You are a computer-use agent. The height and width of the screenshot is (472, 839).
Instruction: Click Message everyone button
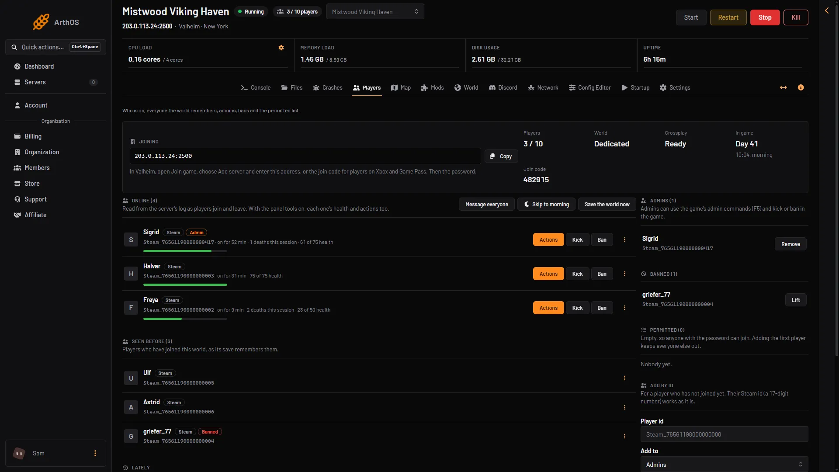tap(486, 205)
